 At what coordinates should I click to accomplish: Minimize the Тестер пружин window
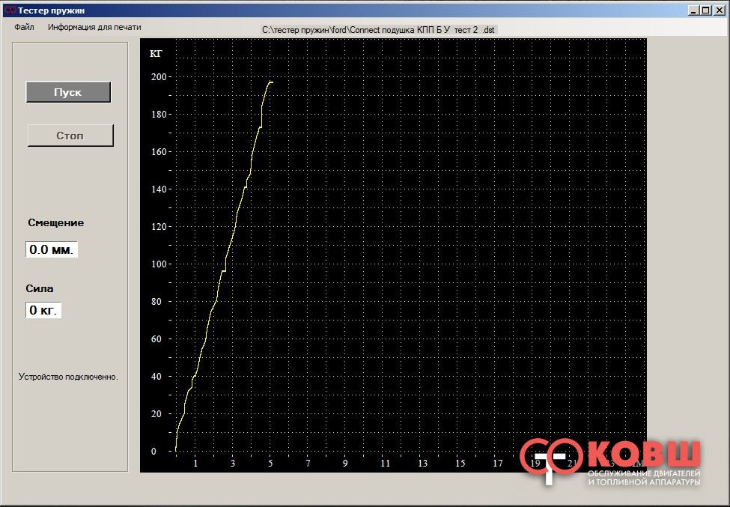tap(693, 10)
